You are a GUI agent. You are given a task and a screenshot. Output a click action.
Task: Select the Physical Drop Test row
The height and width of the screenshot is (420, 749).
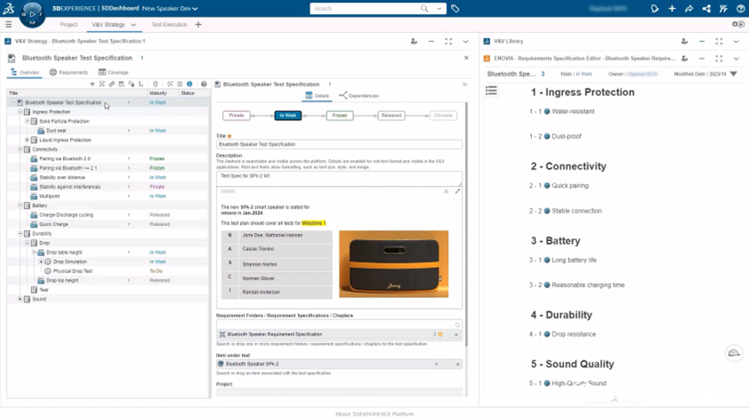click(x=109, y=271)
